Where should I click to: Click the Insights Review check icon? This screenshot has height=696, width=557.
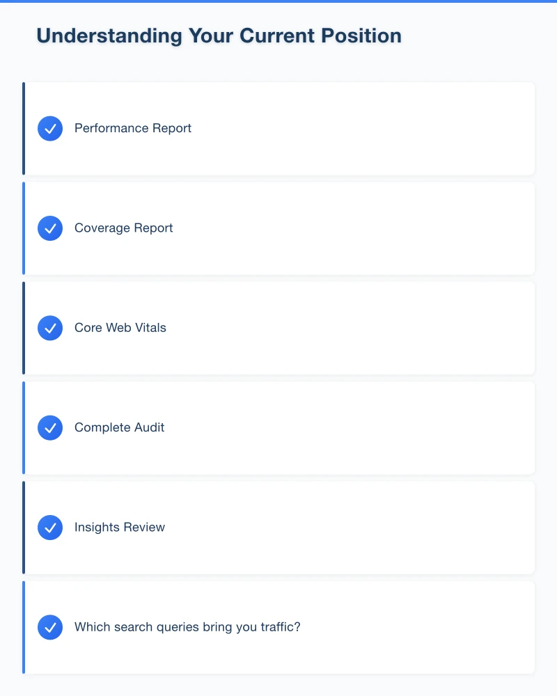pos(49,527)
